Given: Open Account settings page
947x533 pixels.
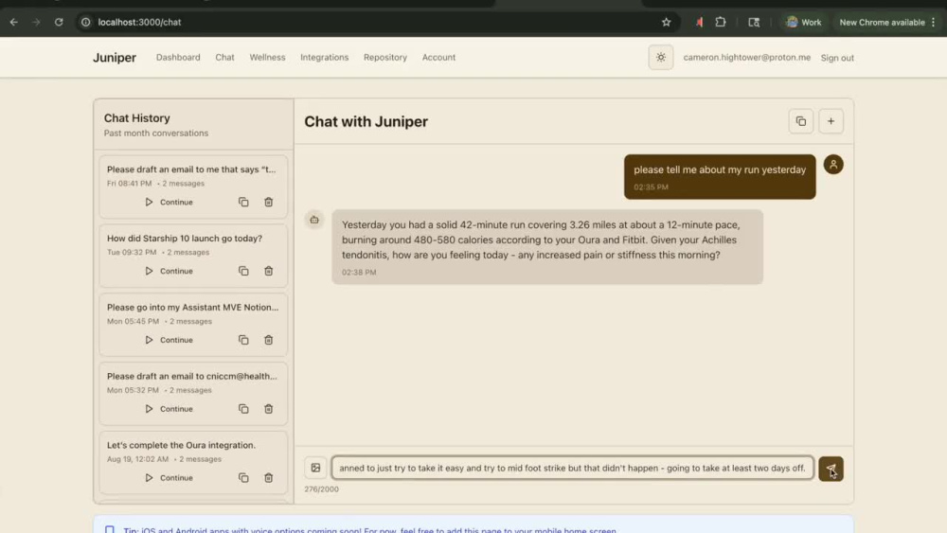Looking at the screenshot, I should [438, 58].
